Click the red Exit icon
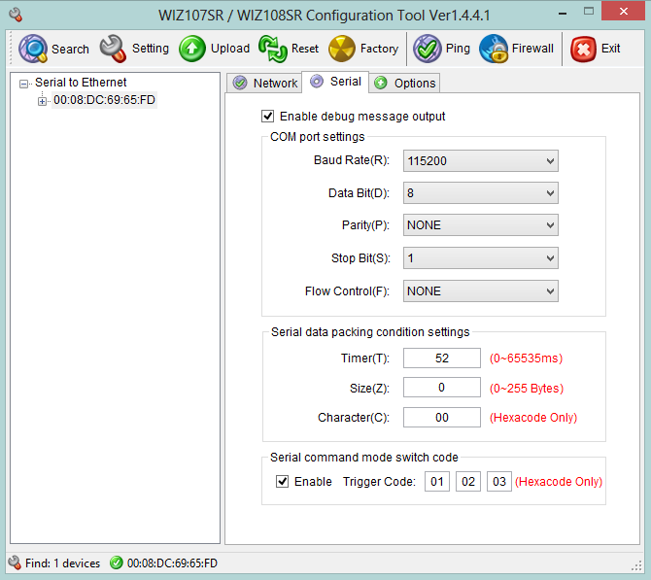651x580 pixels. click(x=583, y=50)
